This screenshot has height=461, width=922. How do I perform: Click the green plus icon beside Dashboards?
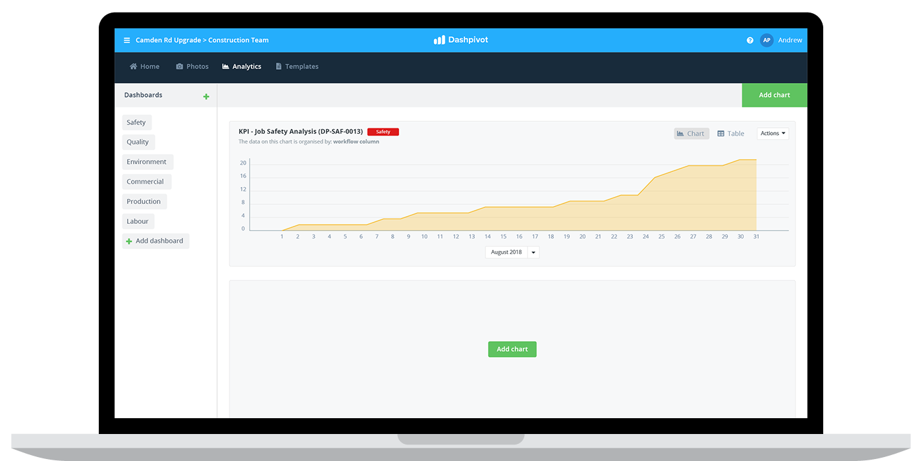click(206, 97)
